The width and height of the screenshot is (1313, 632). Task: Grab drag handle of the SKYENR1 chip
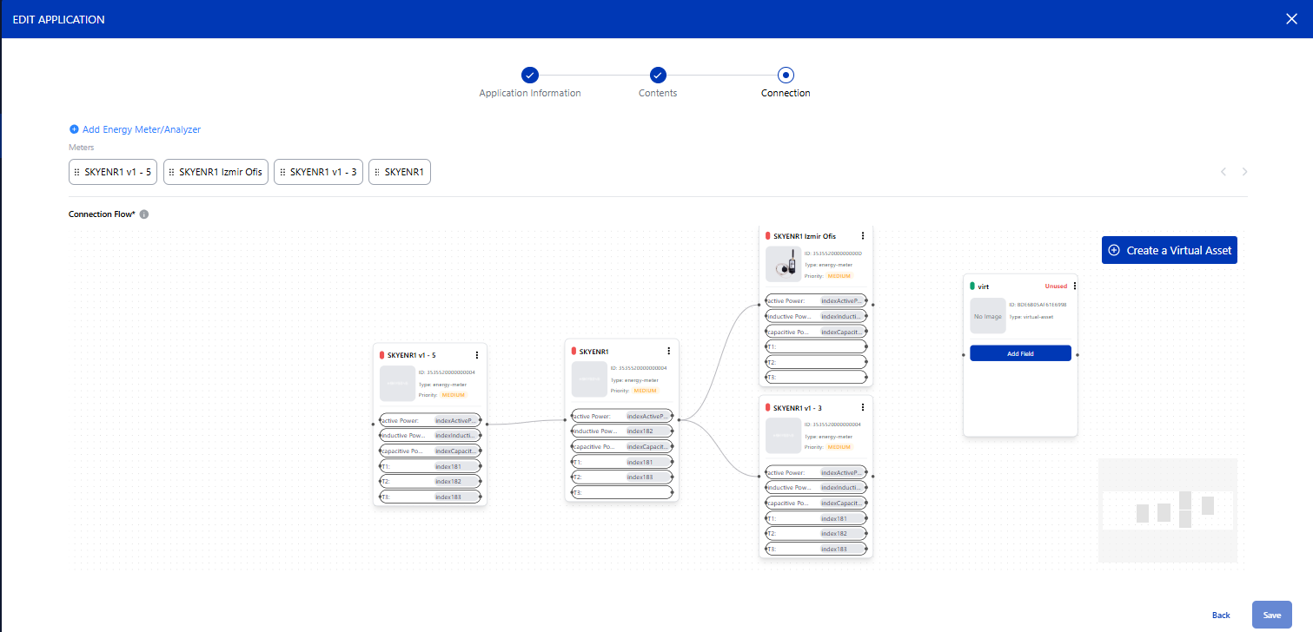(x=377, y=172)
